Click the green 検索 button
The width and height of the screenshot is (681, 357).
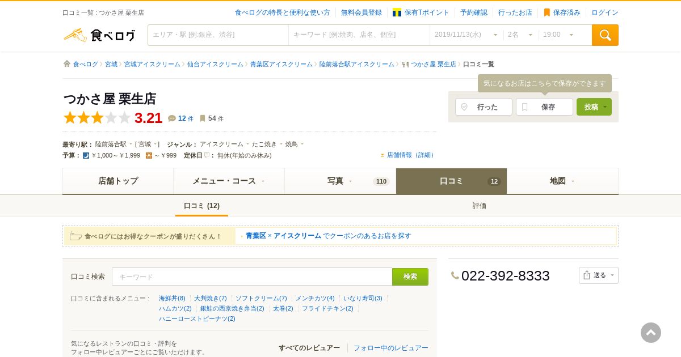410,277
